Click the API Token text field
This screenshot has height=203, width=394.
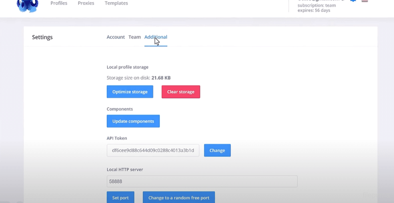[x=153, y=151]
